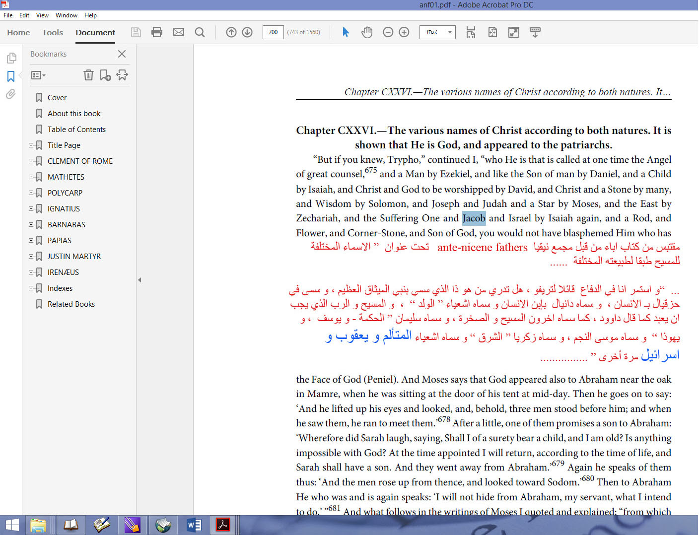Delete selected bookmark with trash icon

click(88, 75)
